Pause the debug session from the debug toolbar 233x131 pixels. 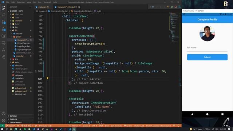pyautogui.click(x=153, y=7)
